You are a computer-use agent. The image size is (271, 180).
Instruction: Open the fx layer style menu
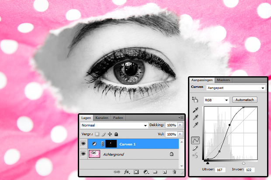[x=127, y=172]
